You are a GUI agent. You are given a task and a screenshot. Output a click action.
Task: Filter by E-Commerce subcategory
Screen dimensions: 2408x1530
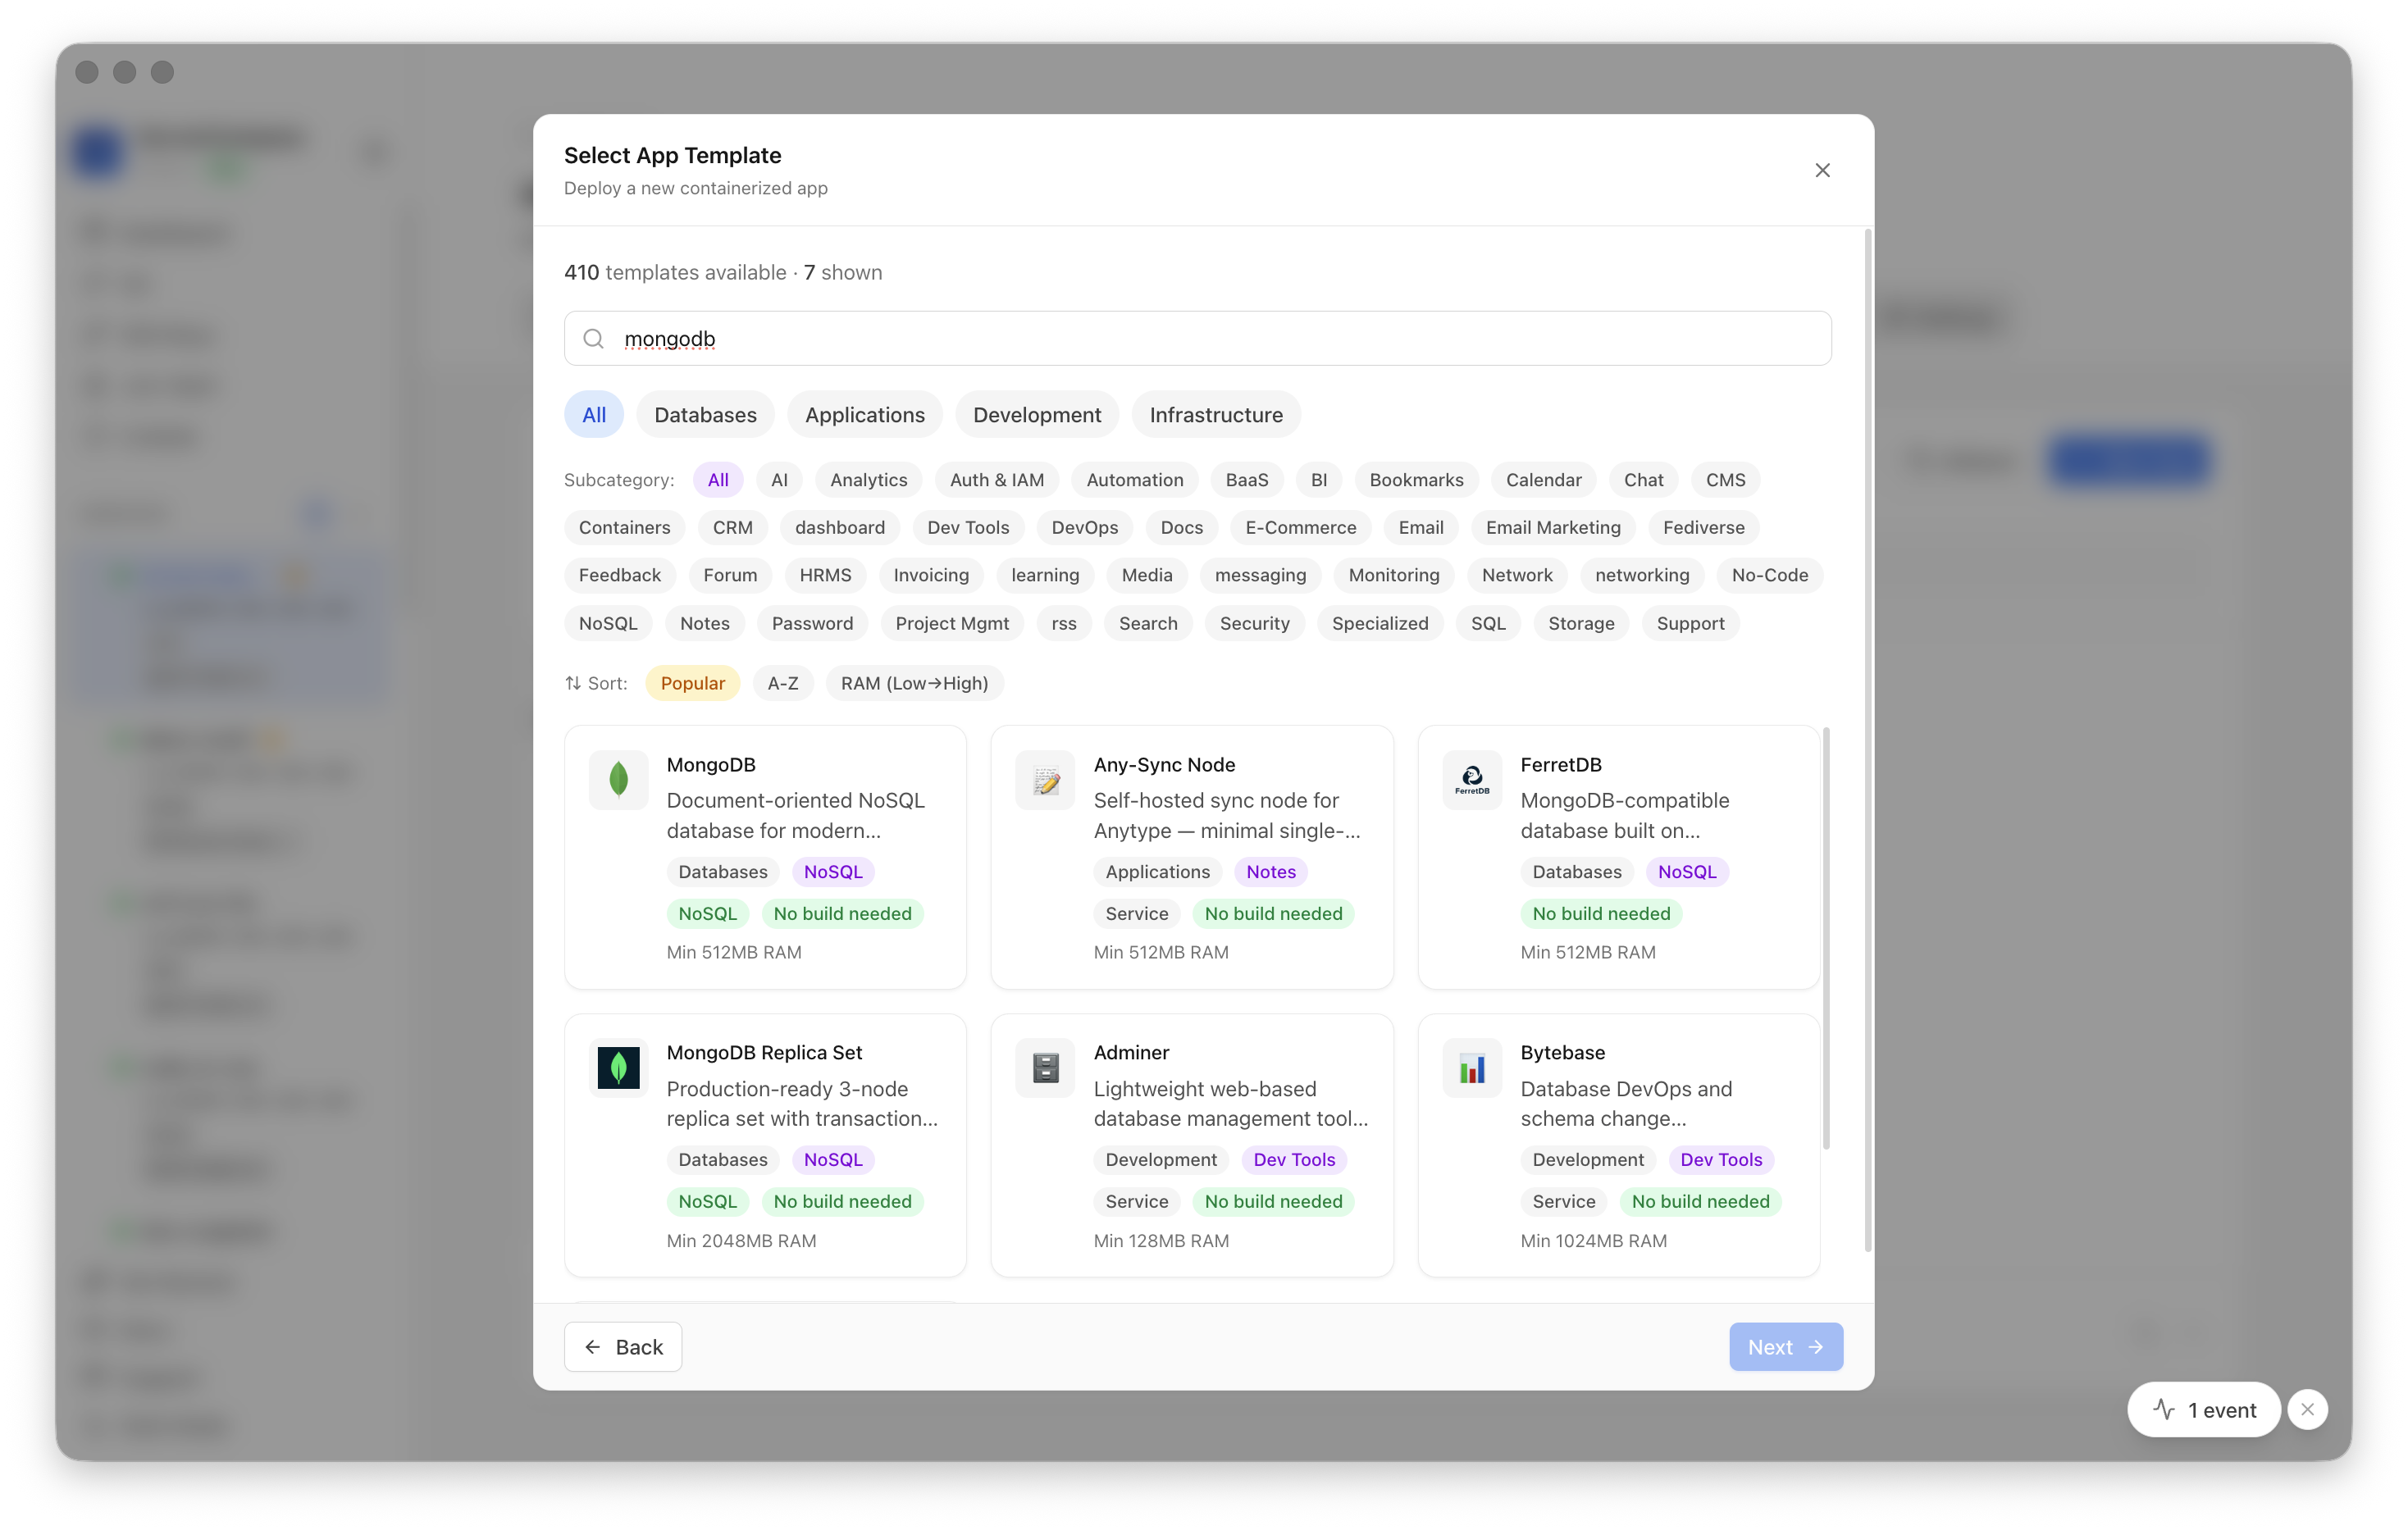click(x=1300, y=527)
